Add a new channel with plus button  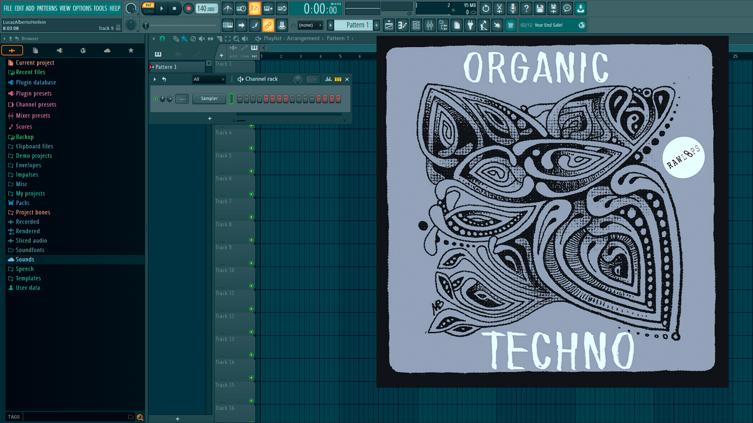tap(209, 118)
